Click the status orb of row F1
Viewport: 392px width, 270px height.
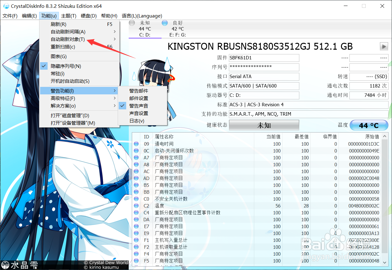tap(136, 240)
